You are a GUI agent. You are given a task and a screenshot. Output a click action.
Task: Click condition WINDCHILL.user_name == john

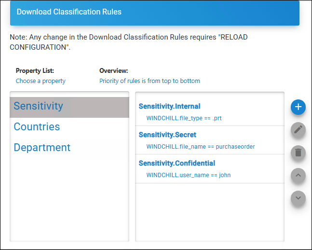[189, 175]
